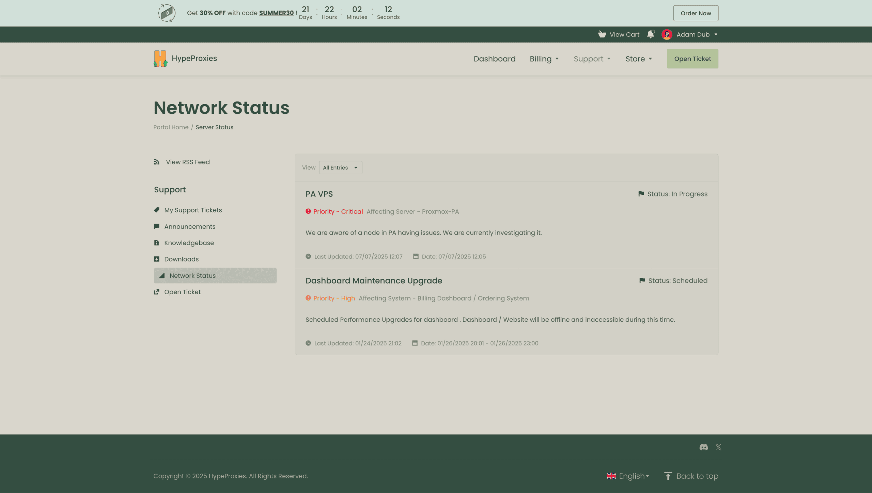Screen dimensions: 872x493
Task: Select My Support Tickets in sidebar
Action: [x=193, y=210]
